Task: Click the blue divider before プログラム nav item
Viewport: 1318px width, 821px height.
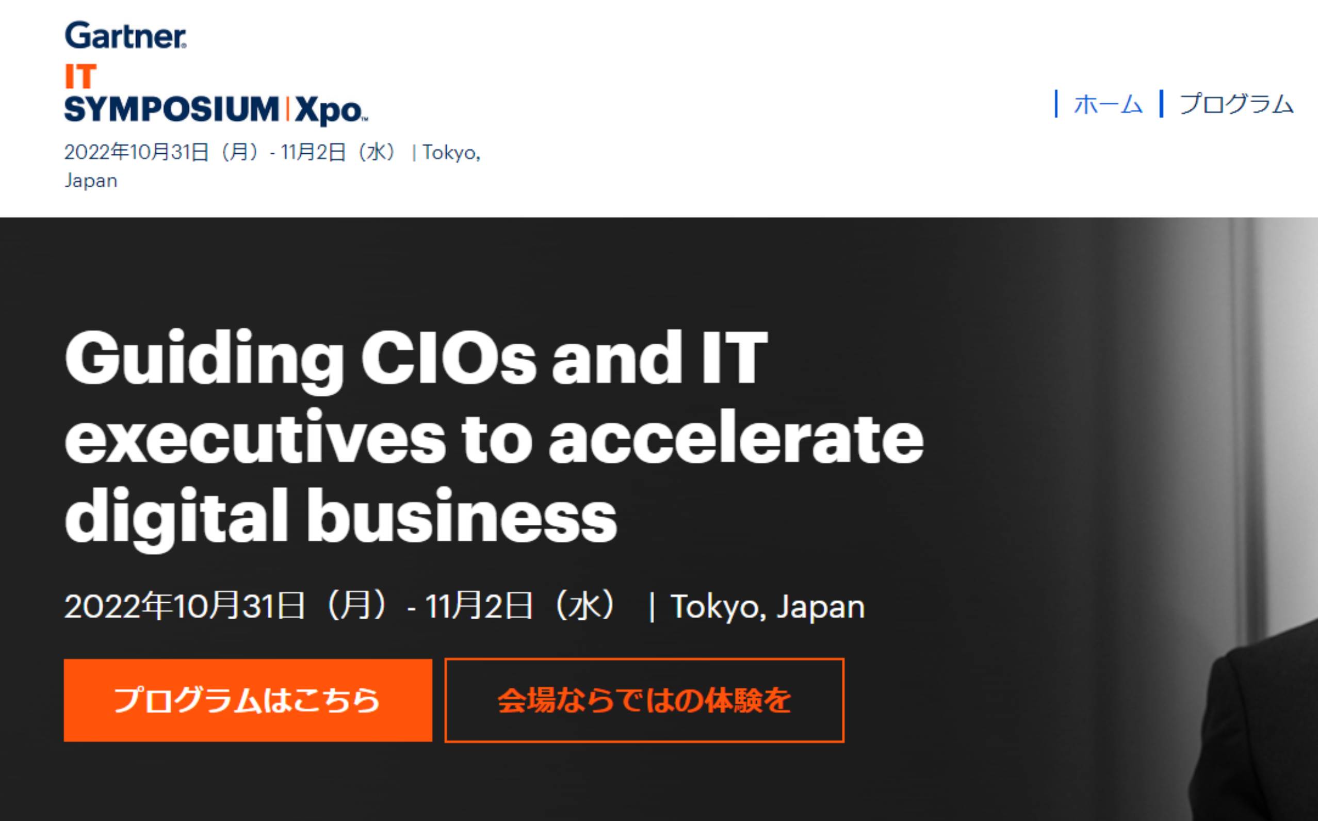Action: [1161, 104]
